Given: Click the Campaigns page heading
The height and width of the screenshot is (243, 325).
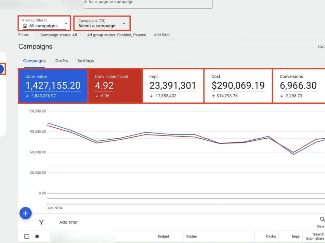Looking at the screenshot, I should click(35, 46).
